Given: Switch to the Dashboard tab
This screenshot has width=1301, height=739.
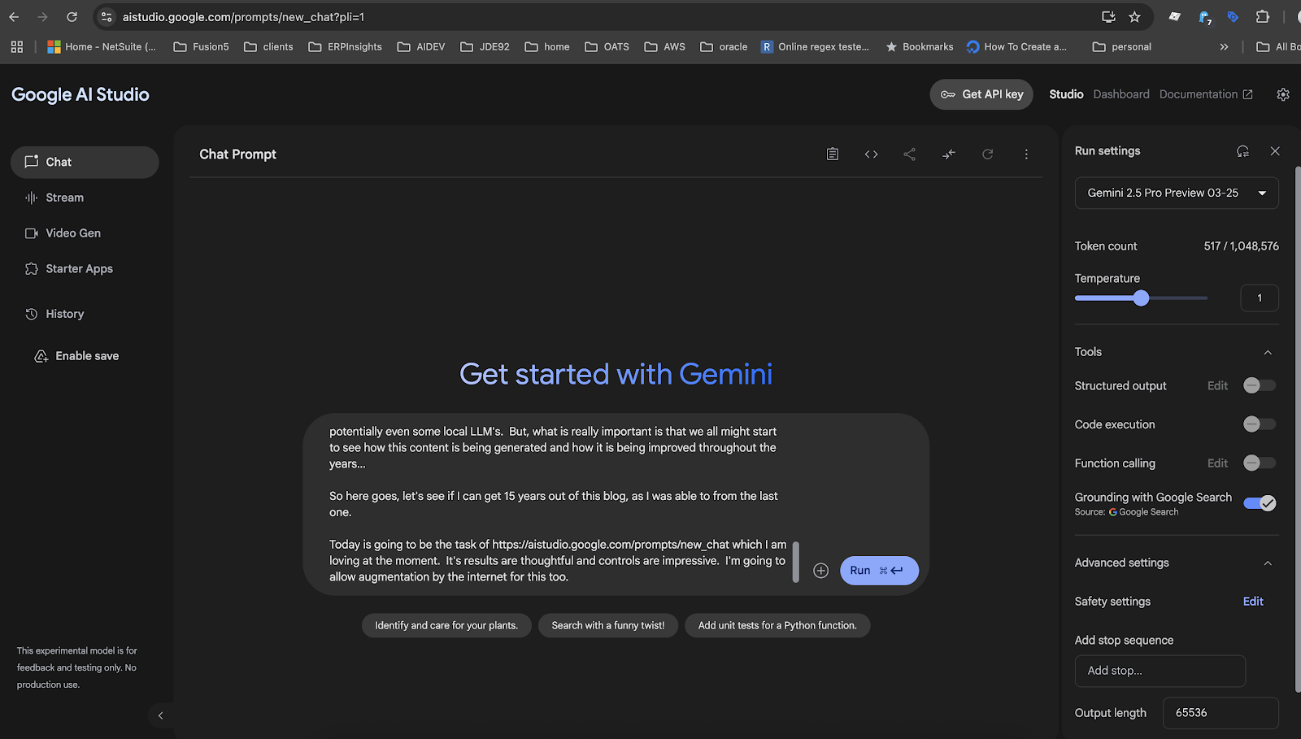Looking at the screenshot, I should 1121,94.
